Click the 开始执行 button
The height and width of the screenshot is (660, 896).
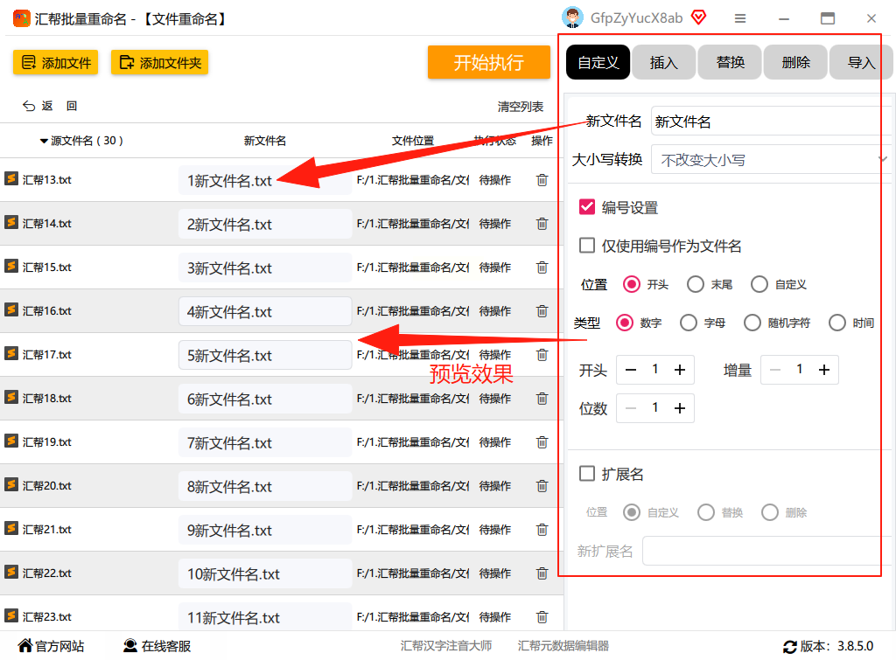pos(488,62)
